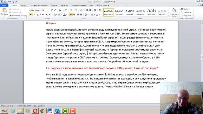Click the shading paint bucket color button
Image resolution: width=203 pixels, height=114 pixels.
pyautogui.click(x=92, y=15)
